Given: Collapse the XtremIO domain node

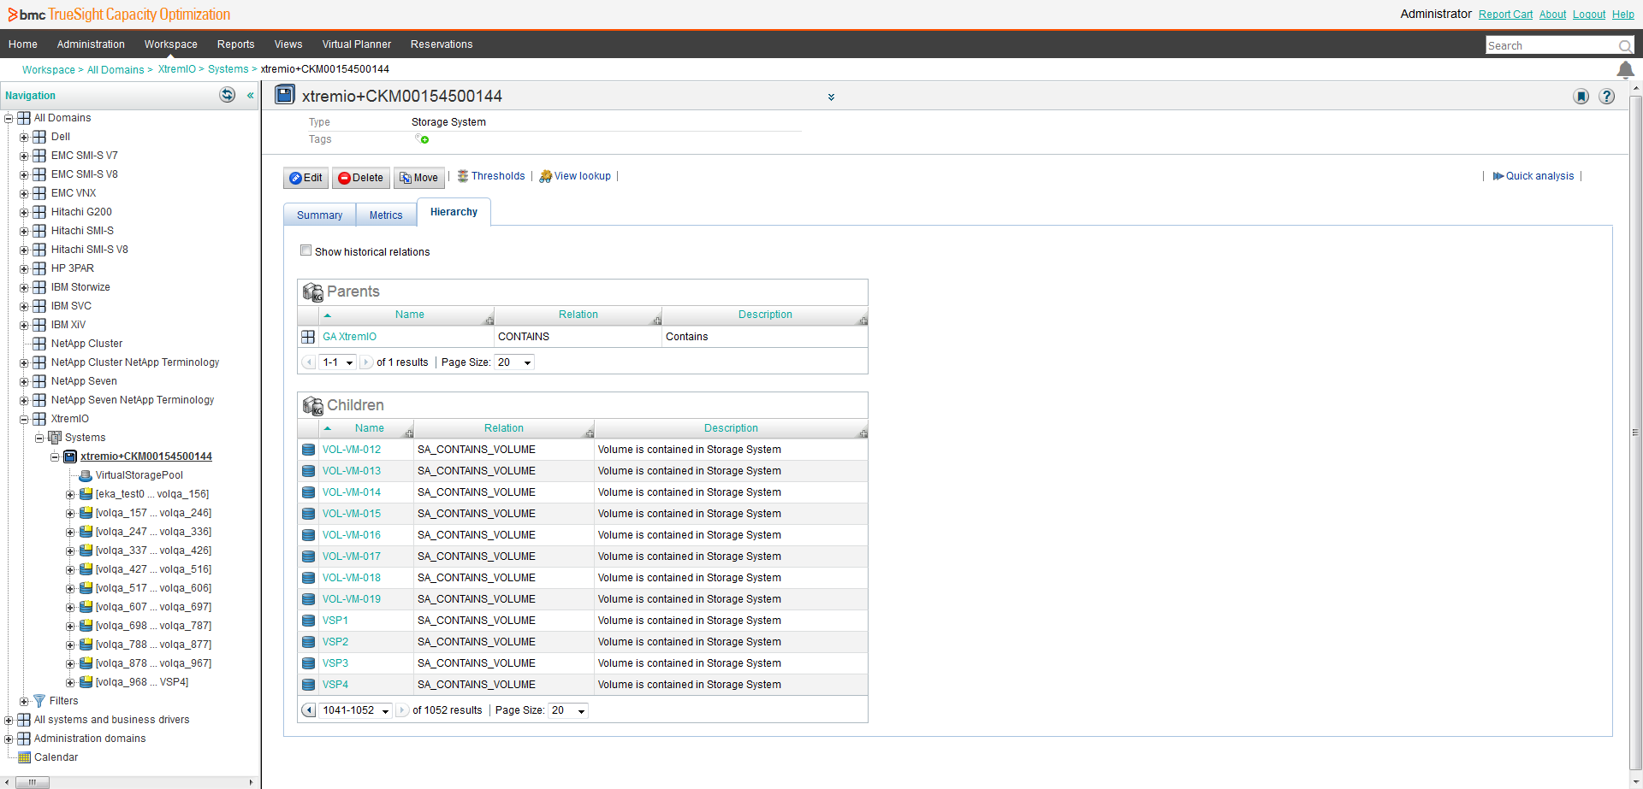Looking at the screenshot, I should [24, 420].
